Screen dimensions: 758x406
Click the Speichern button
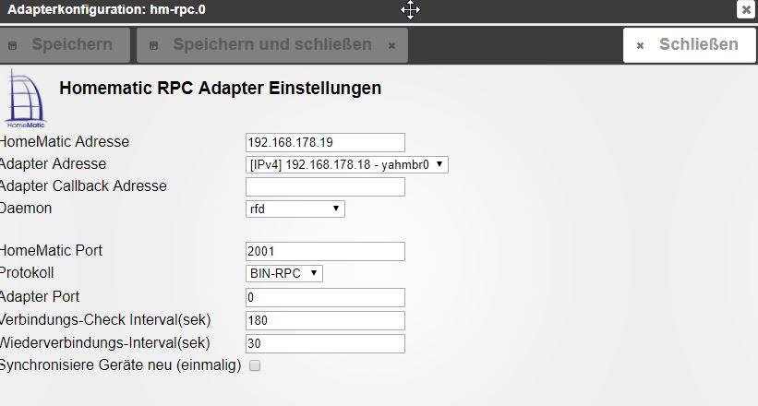65,45
